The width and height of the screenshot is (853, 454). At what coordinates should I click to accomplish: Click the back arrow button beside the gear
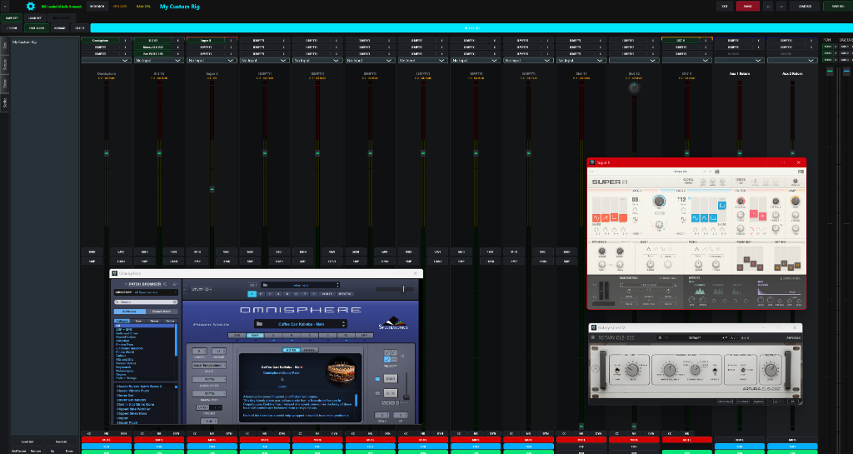click(x=5, y=7)
